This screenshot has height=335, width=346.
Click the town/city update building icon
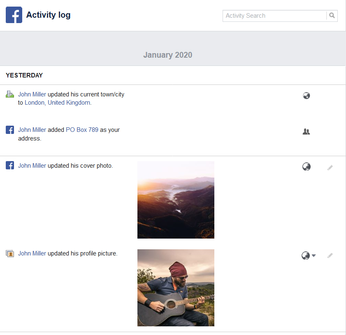pyautogui.click(x=10, y=94)
